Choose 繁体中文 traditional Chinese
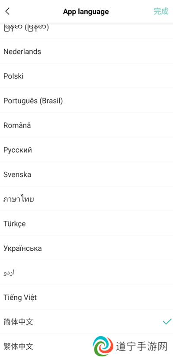The image size is (173, 357). click(x=86, y=346)
